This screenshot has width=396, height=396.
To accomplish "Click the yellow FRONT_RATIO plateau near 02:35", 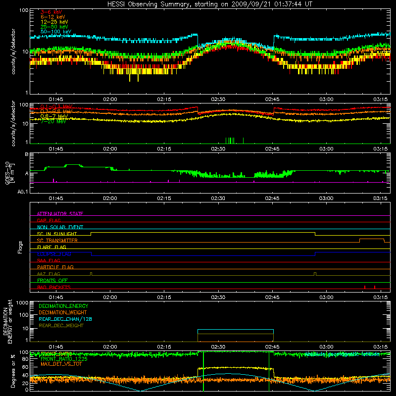I will 236,368.
